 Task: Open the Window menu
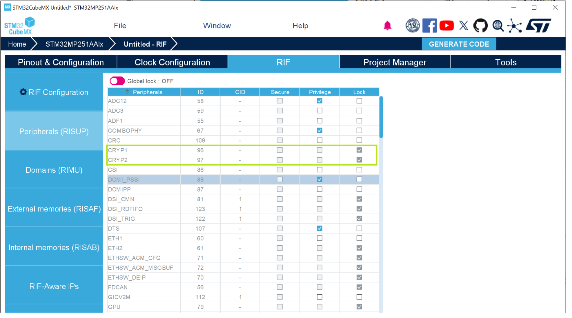(217, 26)
